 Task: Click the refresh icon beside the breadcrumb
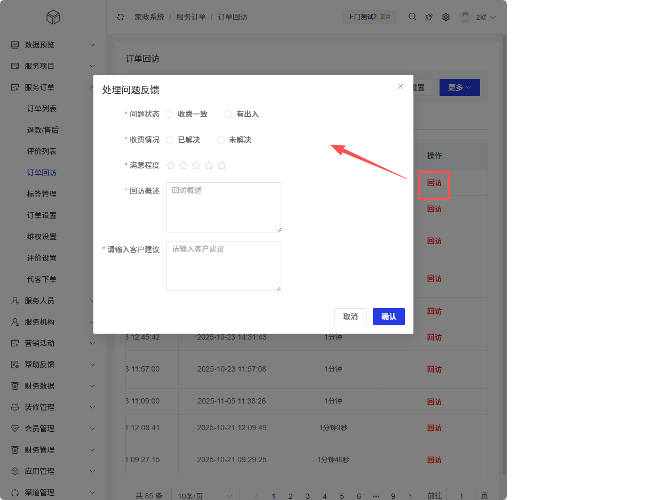(x=121, y=17)
